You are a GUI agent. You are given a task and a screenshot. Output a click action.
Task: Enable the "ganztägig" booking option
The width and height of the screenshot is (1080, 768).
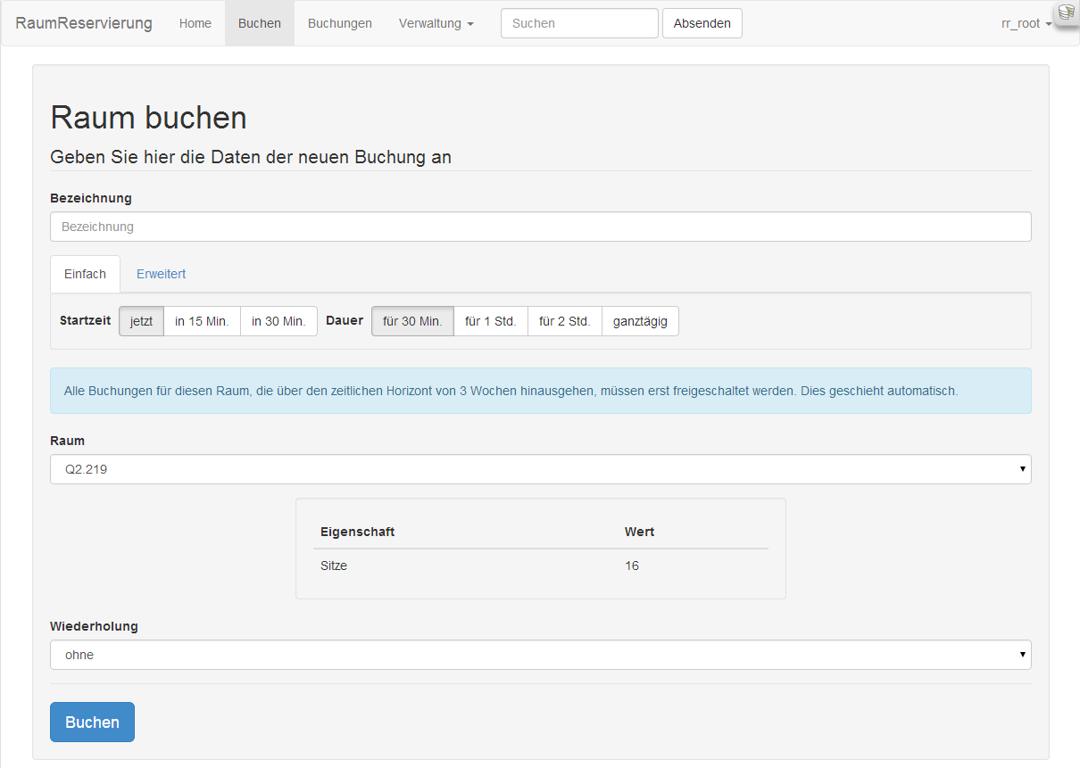640,320
